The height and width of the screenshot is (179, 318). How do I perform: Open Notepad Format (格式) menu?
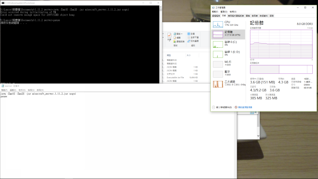click(22, 90)
